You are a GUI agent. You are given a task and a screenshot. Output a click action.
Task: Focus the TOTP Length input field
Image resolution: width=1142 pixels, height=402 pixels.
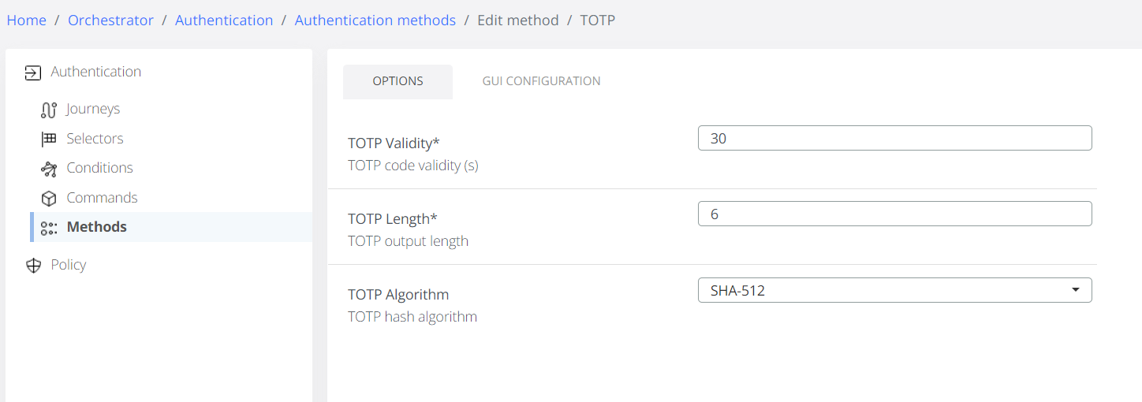click(894, 214)
